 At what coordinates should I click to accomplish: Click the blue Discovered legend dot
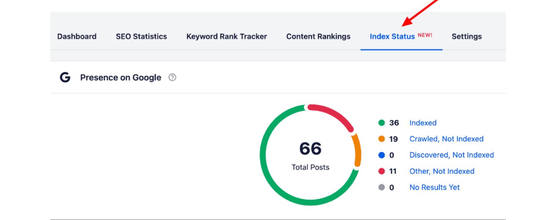[382, 155]
